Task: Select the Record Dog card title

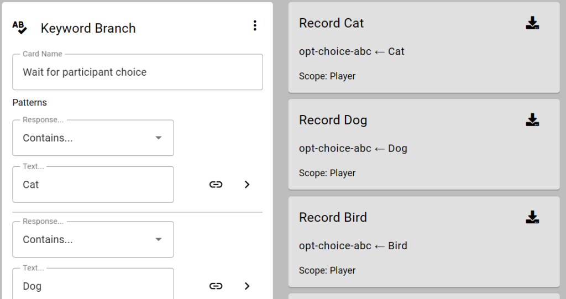Action: (333, 120)
